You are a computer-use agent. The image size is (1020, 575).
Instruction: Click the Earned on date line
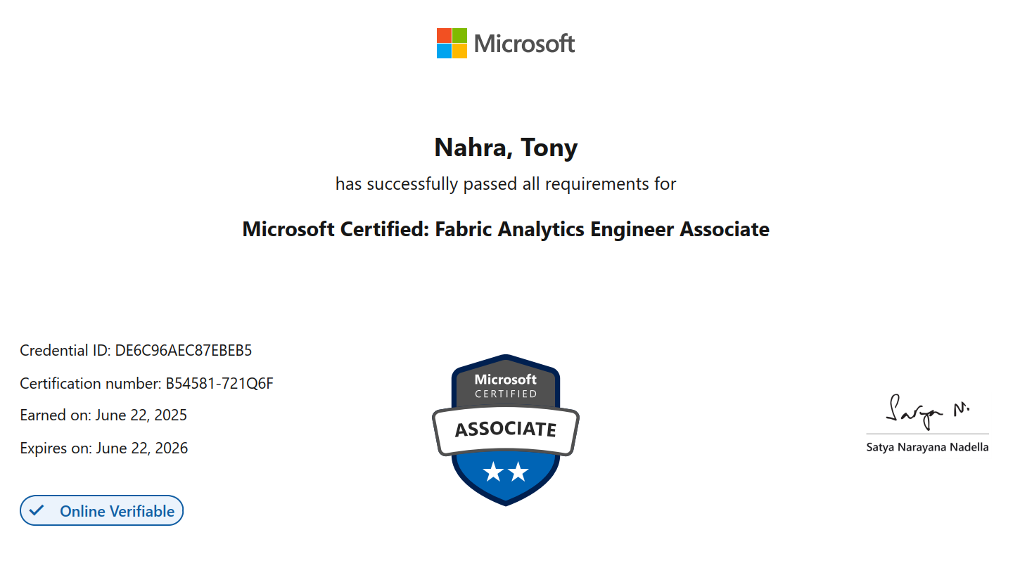[x=103, y=415]
